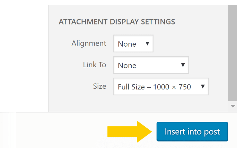Click the None value in the Link To box

(x=127, y=65)
